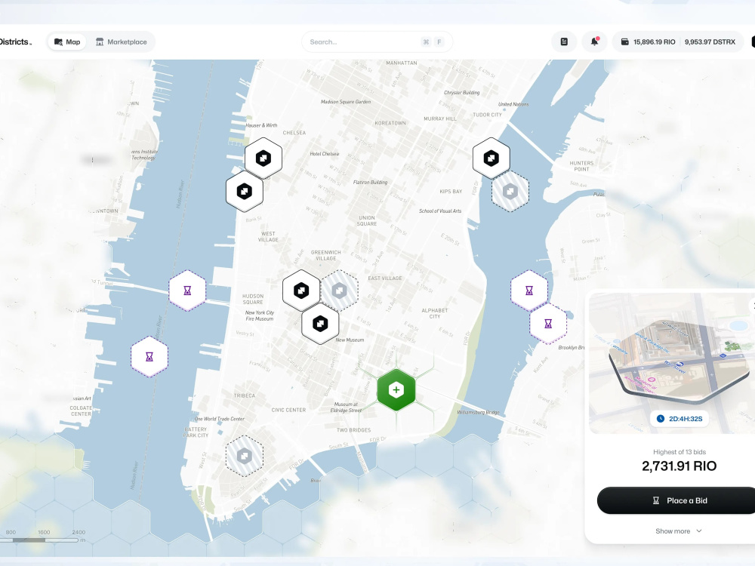The image size is (755, 566).
Task: Select owned hexagon near Tudor City
Action: click(x=492, y=158)
